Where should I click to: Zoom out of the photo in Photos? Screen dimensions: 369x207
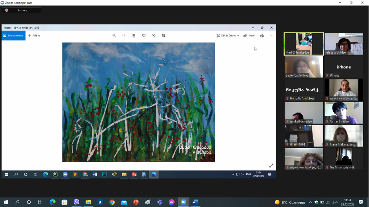[x=124, y=36]
